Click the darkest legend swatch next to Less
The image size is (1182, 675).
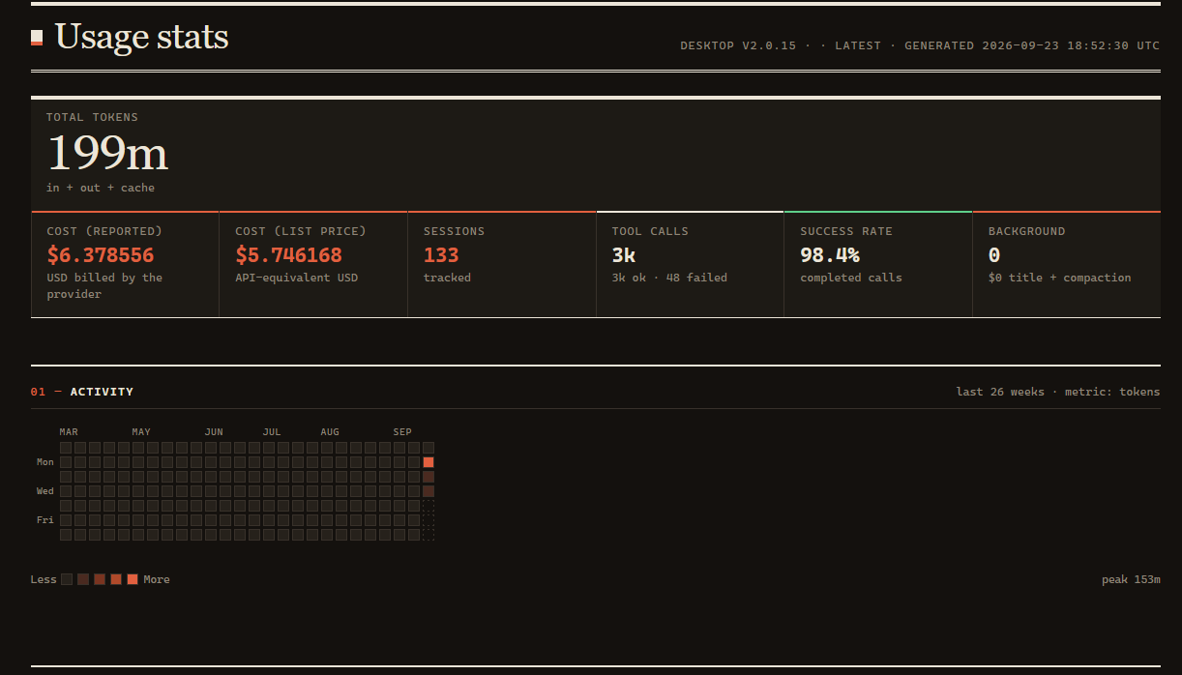point(67,579)
